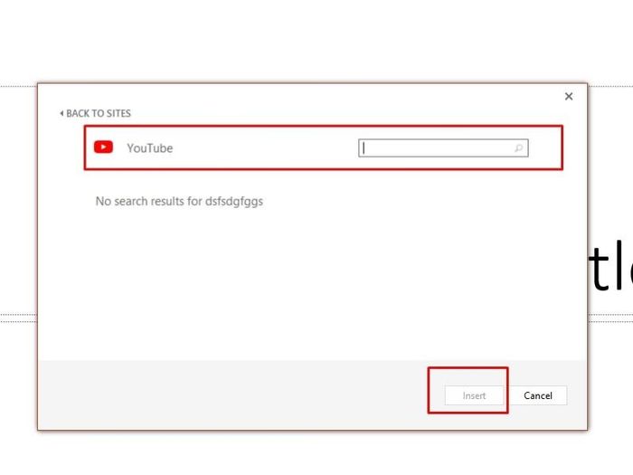This screenshot has height=475, width=633.
Task: Click the Insert button
Action: tap(475, 395)
